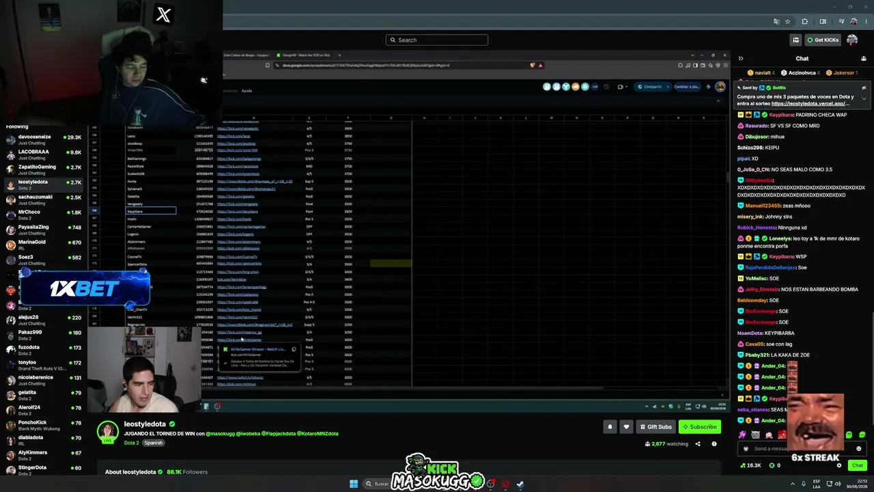Click the Windows taskbar Buscar search box
The width and height of the screenshot is (874, 492).
point(379,484)
